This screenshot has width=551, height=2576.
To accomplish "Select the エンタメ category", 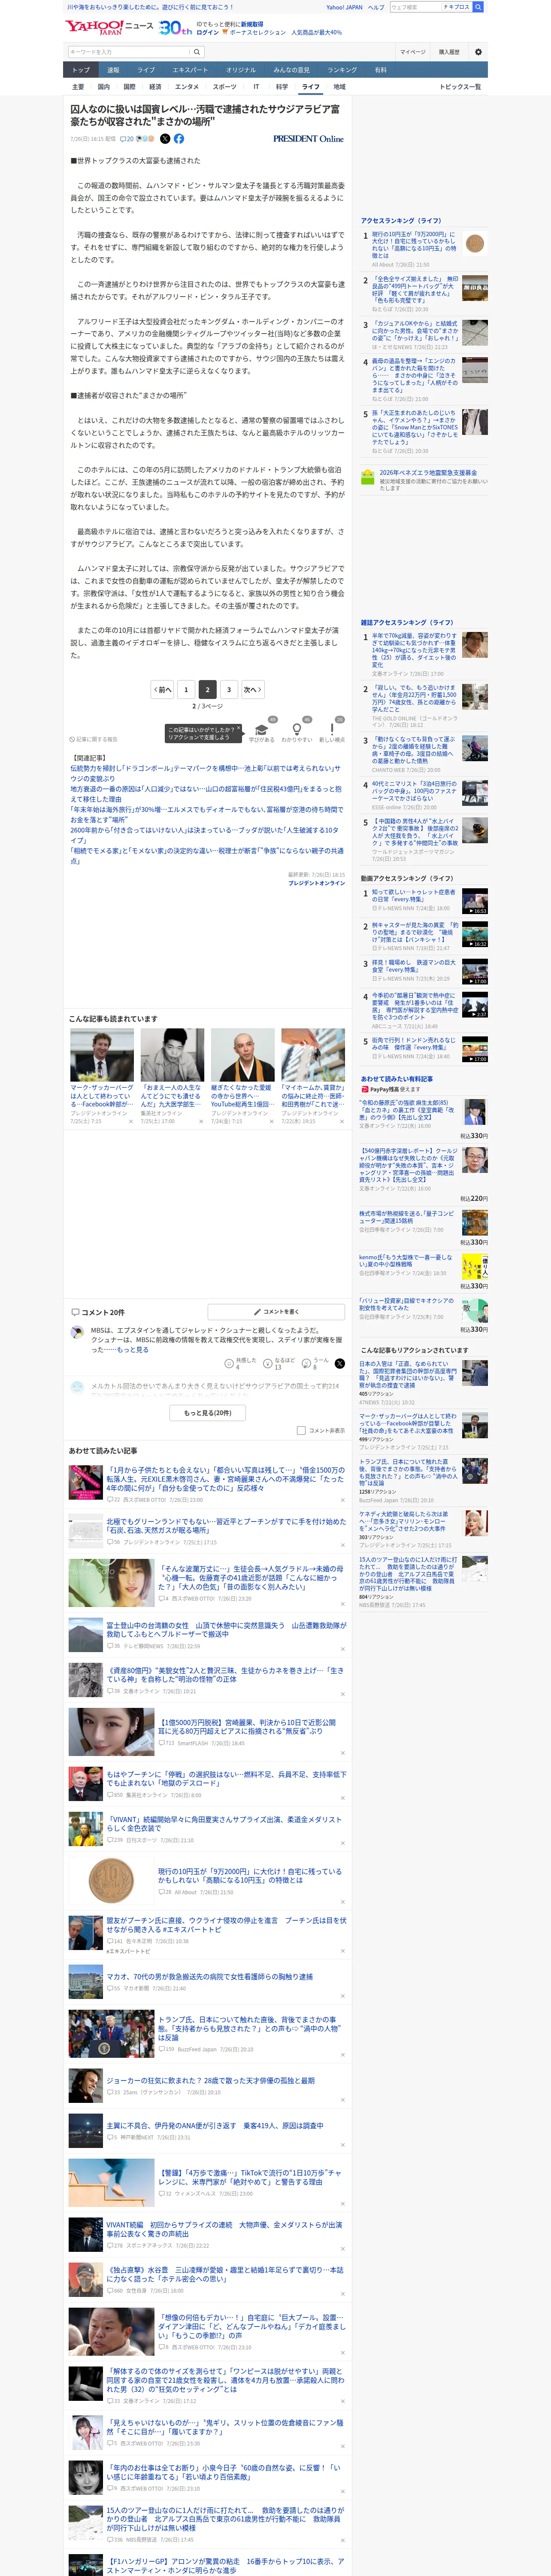I will [187, 87].
